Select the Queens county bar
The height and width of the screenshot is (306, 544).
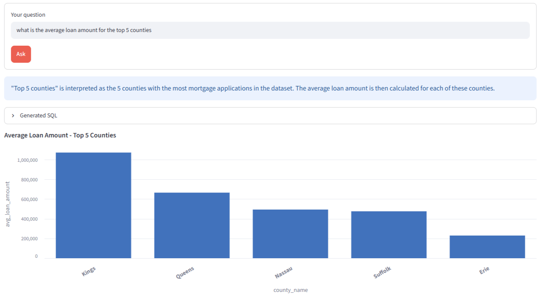point(192,225)
